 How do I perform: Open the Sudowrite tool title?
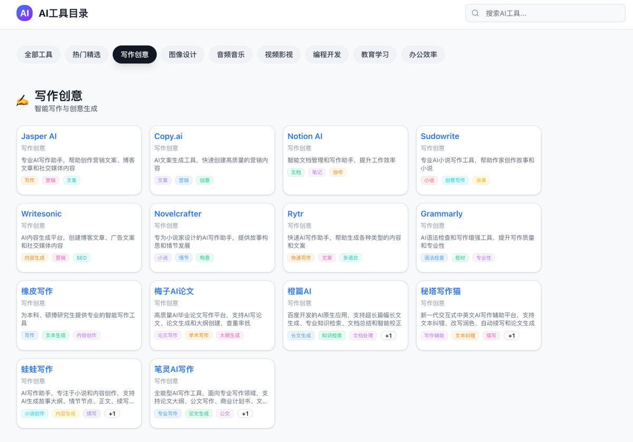pos(440,136)
